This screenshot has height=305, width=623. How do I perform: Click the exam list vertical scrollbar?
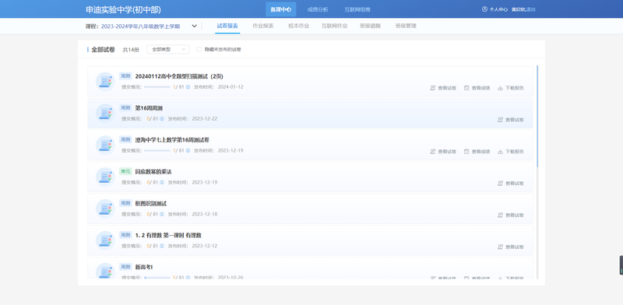tap(537, 116)
